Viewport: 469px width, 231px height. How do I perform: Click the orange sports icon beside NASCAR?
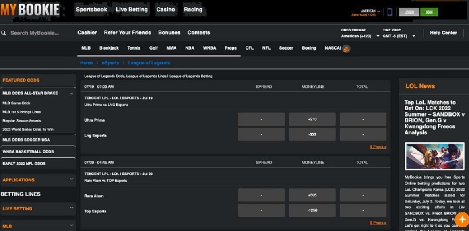[x=346, y=49]
